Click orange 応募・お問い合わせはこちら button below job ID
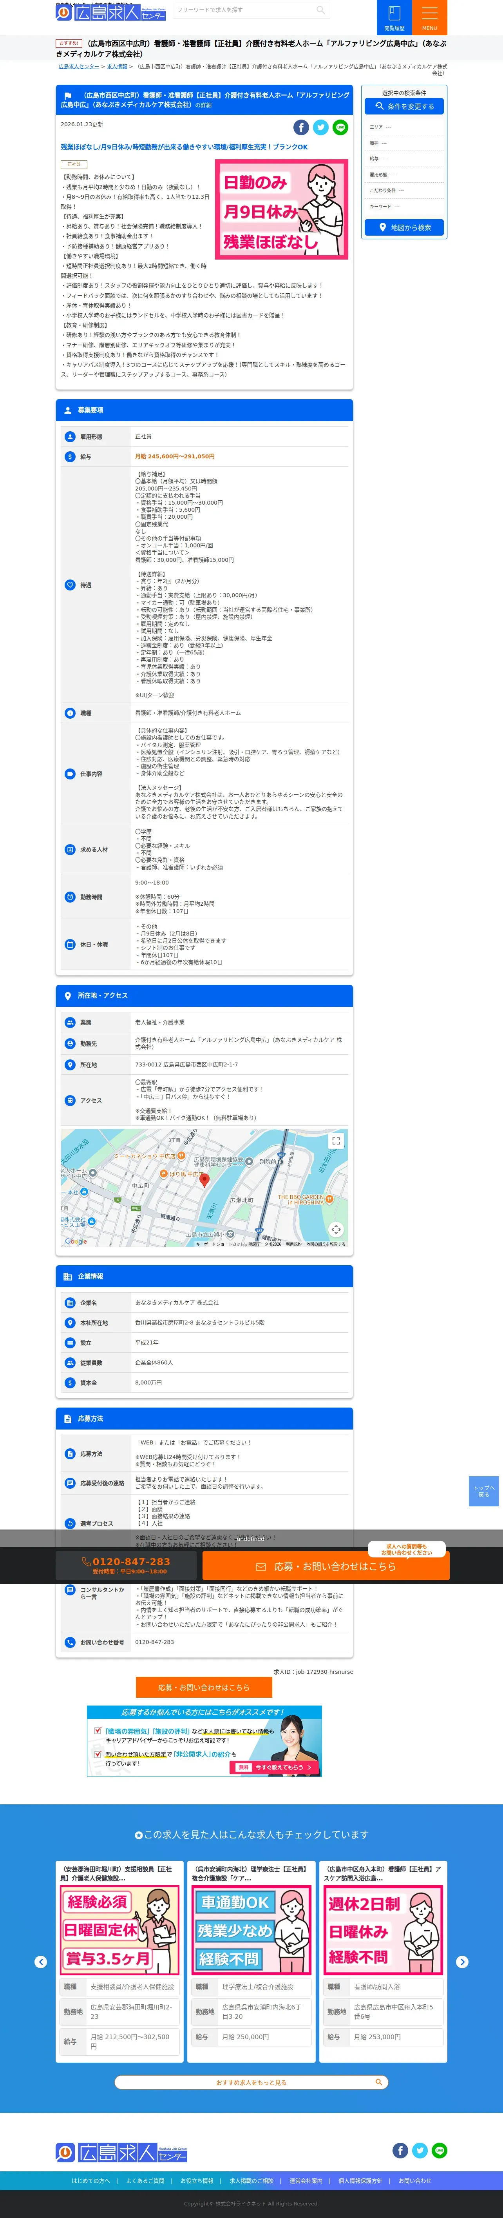 click(204, 1687)
